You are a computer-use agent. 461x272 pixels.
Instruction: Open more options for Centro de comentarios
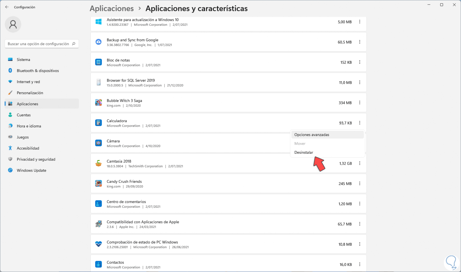360,204
